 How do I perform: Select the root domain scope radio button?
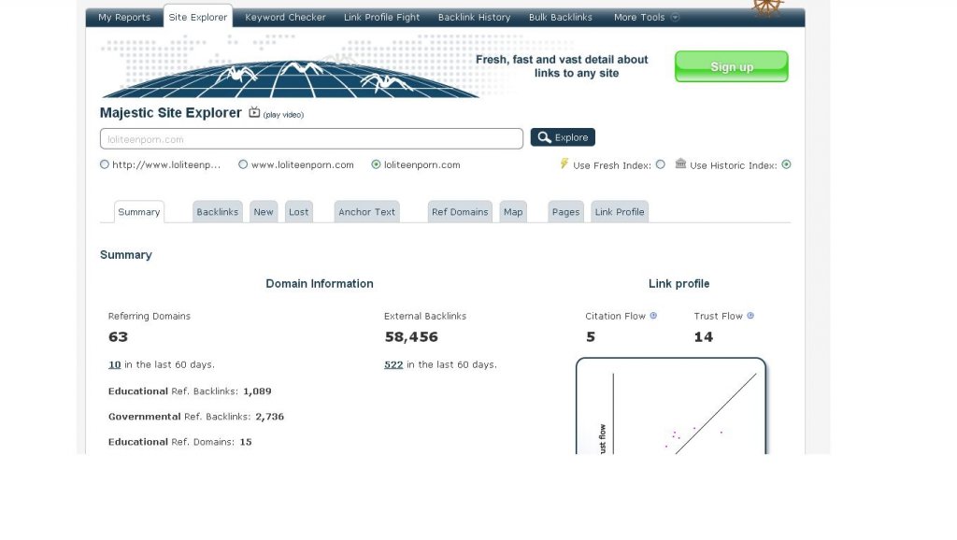pos(376,164)
